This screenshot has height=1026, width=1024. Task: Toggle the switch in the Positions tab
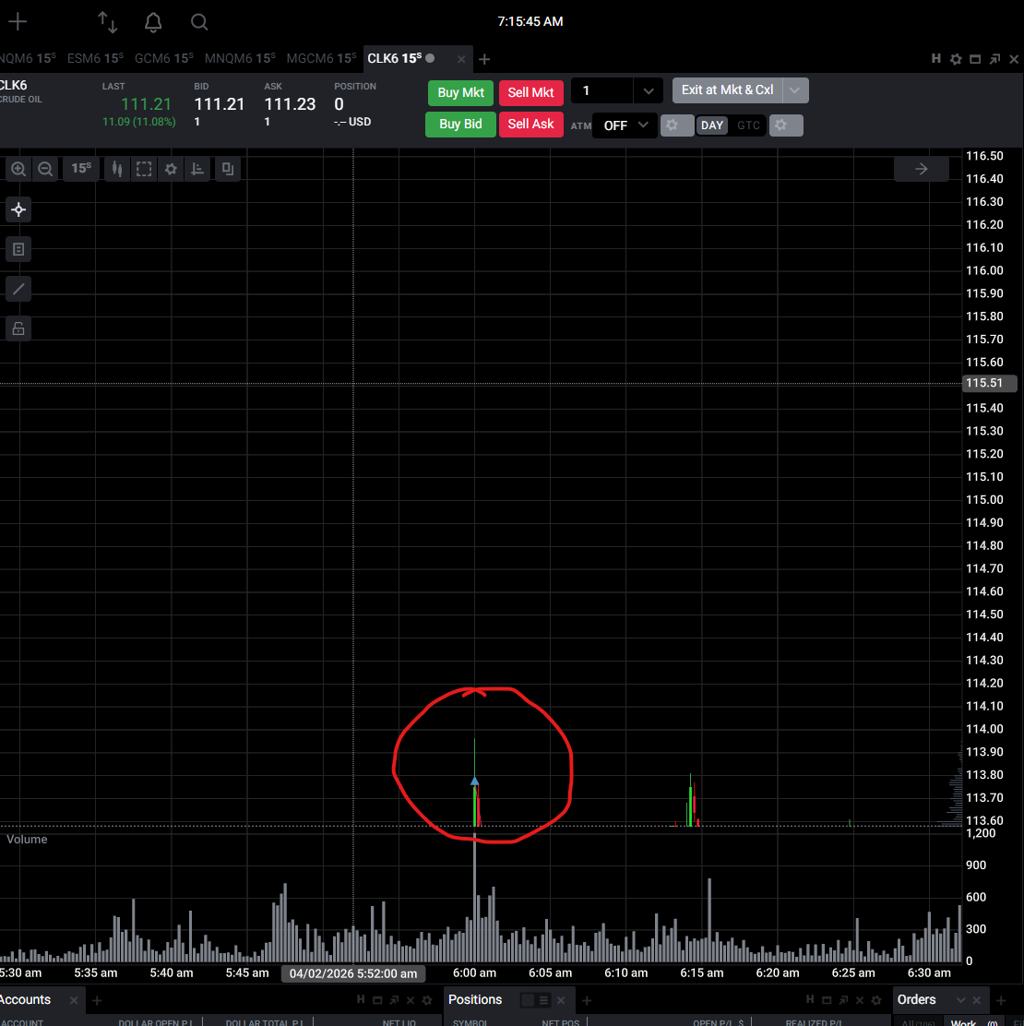(528, 1000)
